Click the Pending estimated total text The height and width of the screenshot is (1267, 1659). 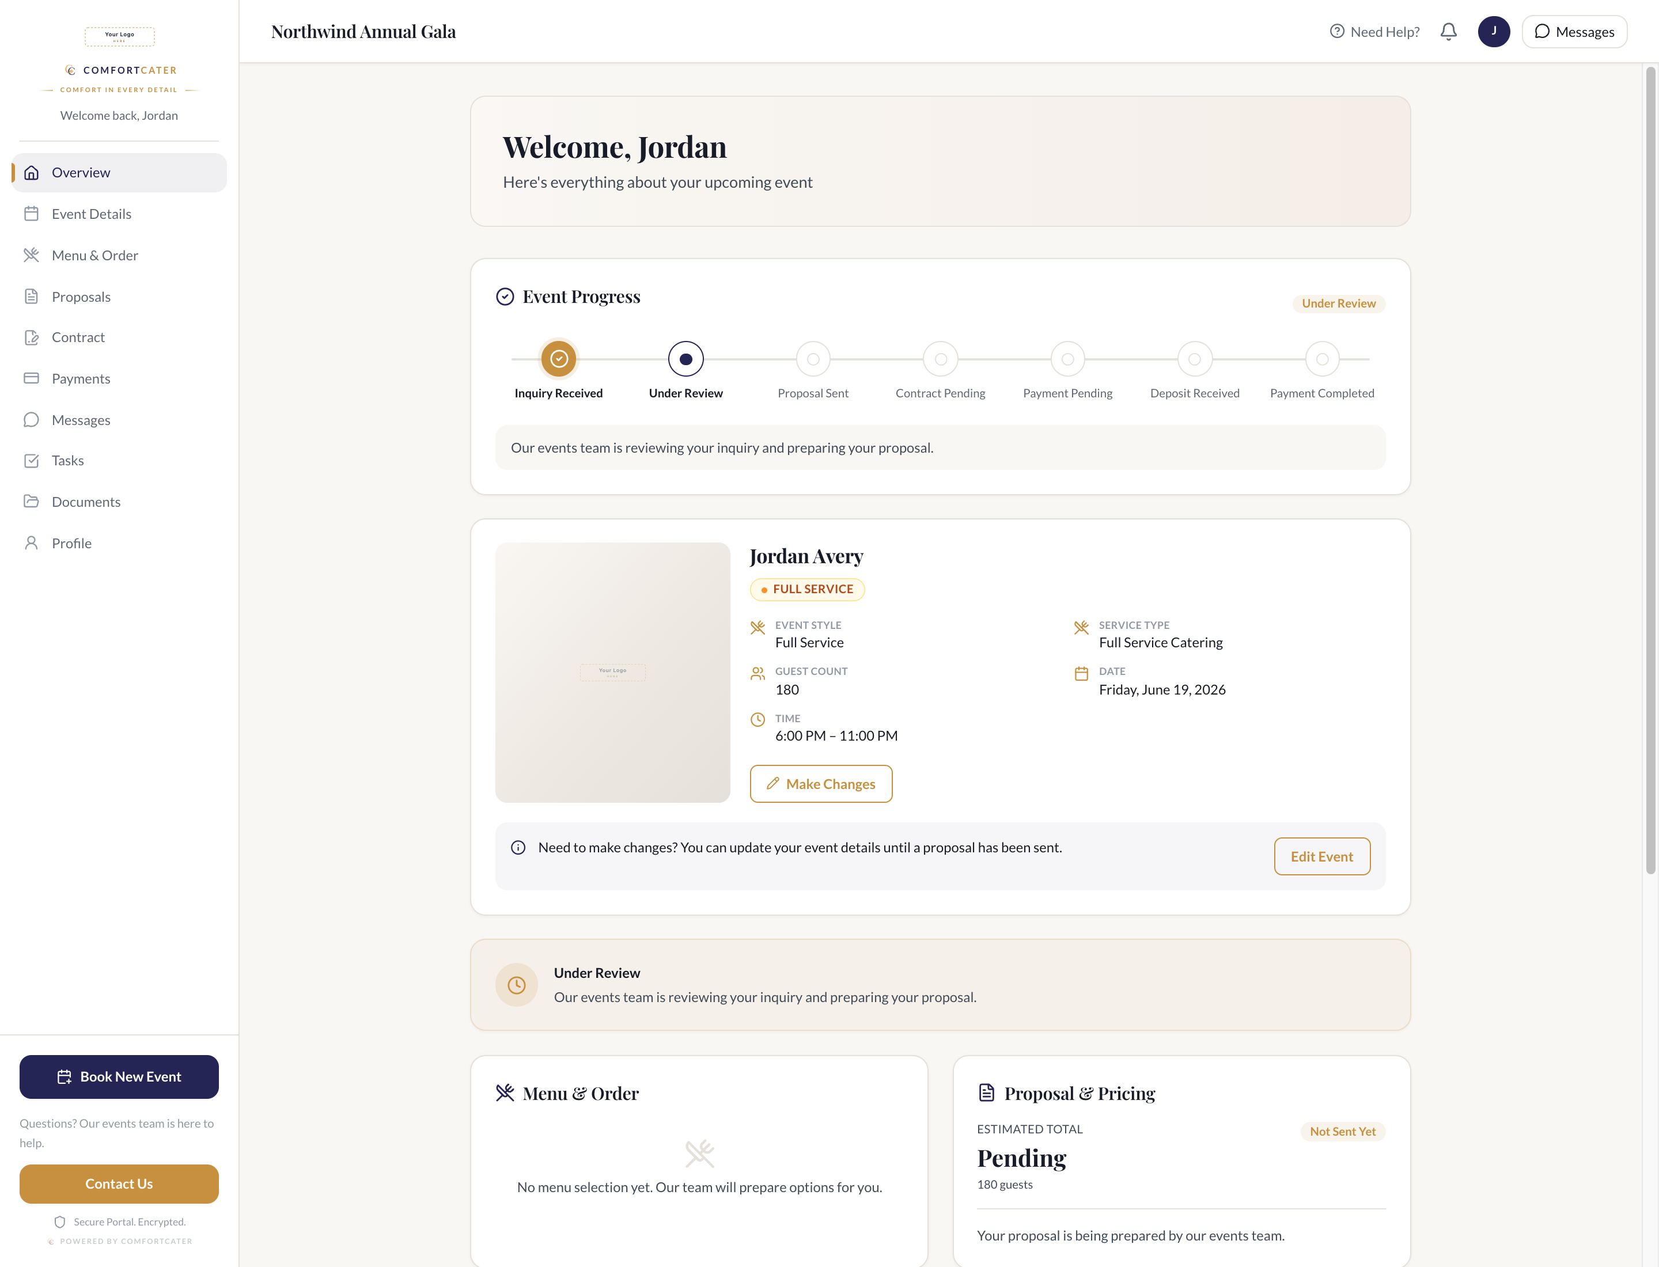[1021, 1158]
